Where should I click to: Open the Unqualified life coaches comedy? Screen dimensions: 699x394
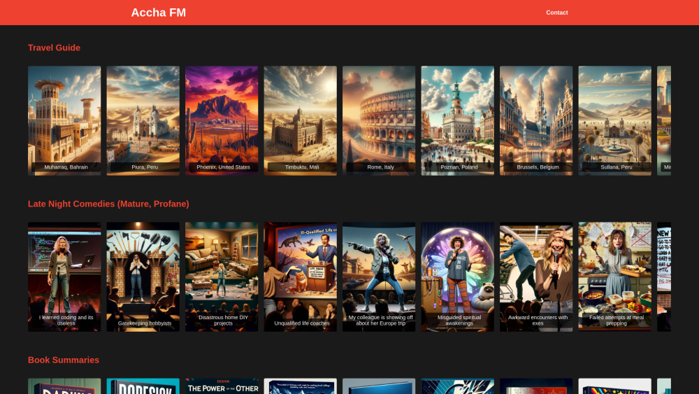pos(300,276)
